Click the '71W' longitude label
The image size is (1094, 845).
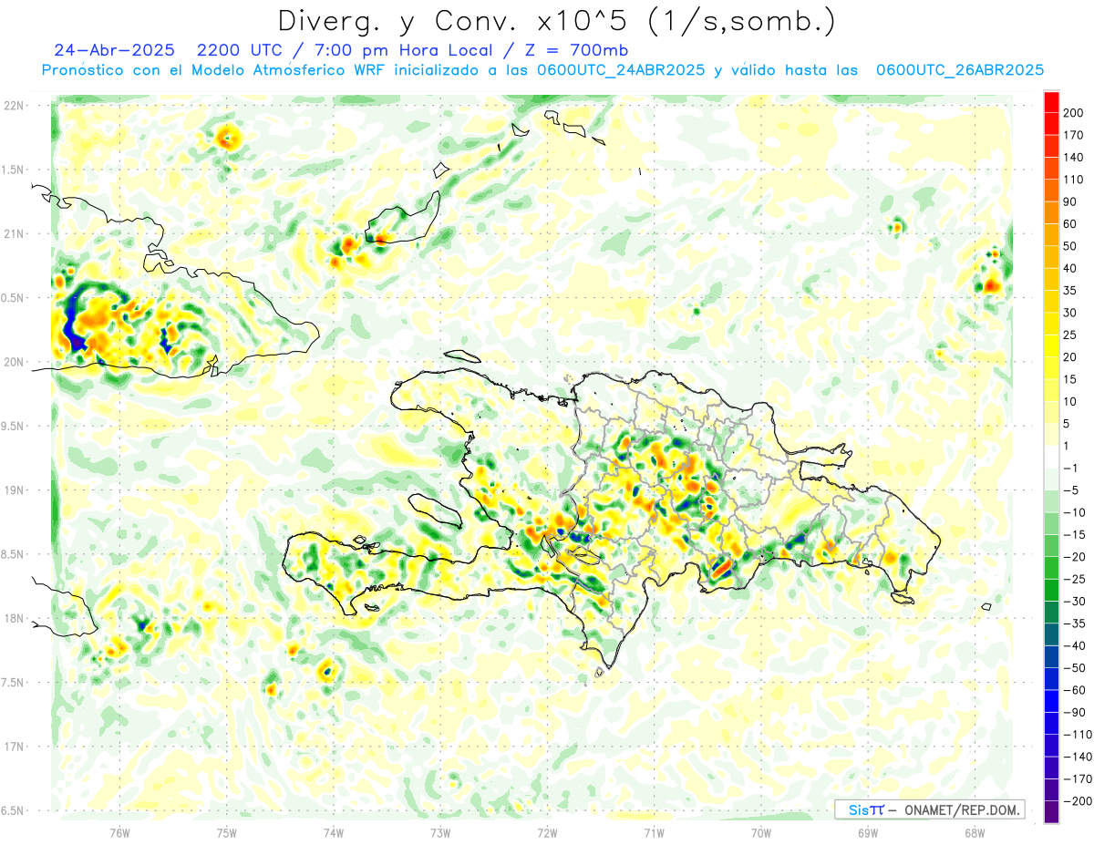654,832
